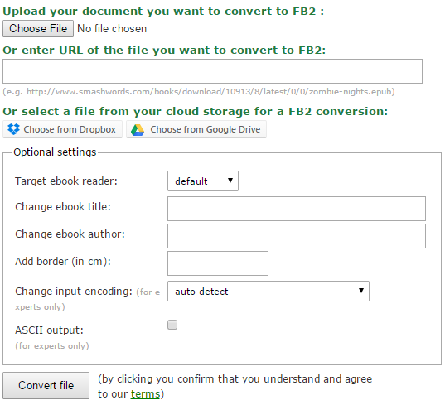Click the Choose File button

coord(38,28)
